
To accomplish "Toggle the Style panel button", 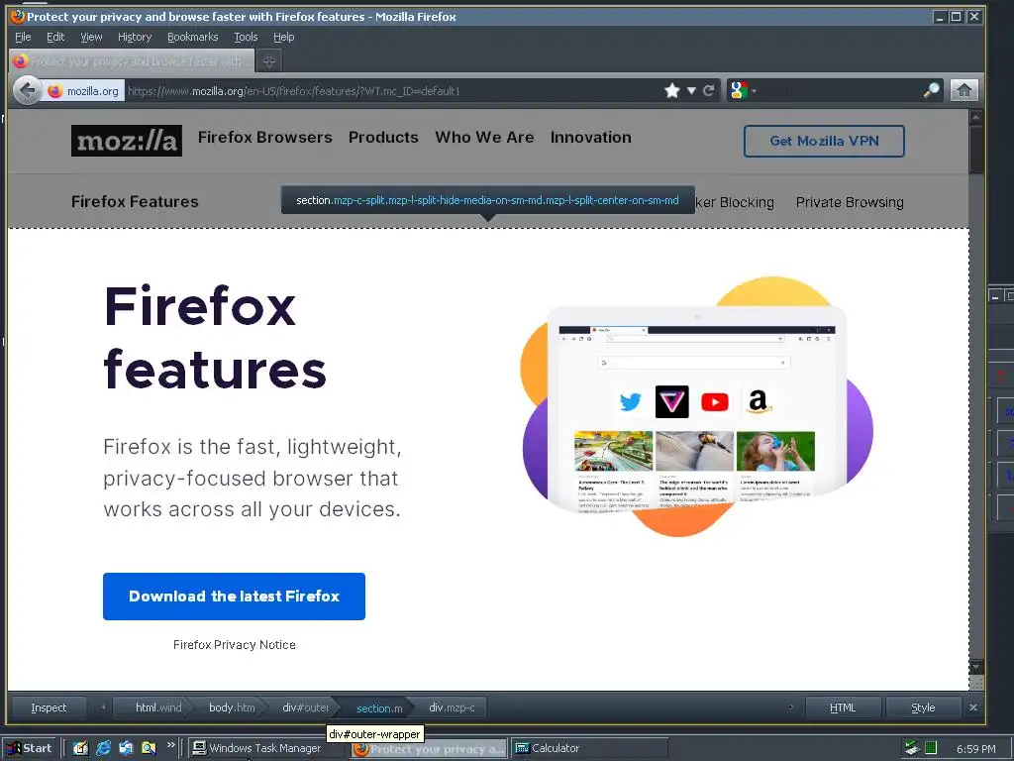I will coord(923,707).
